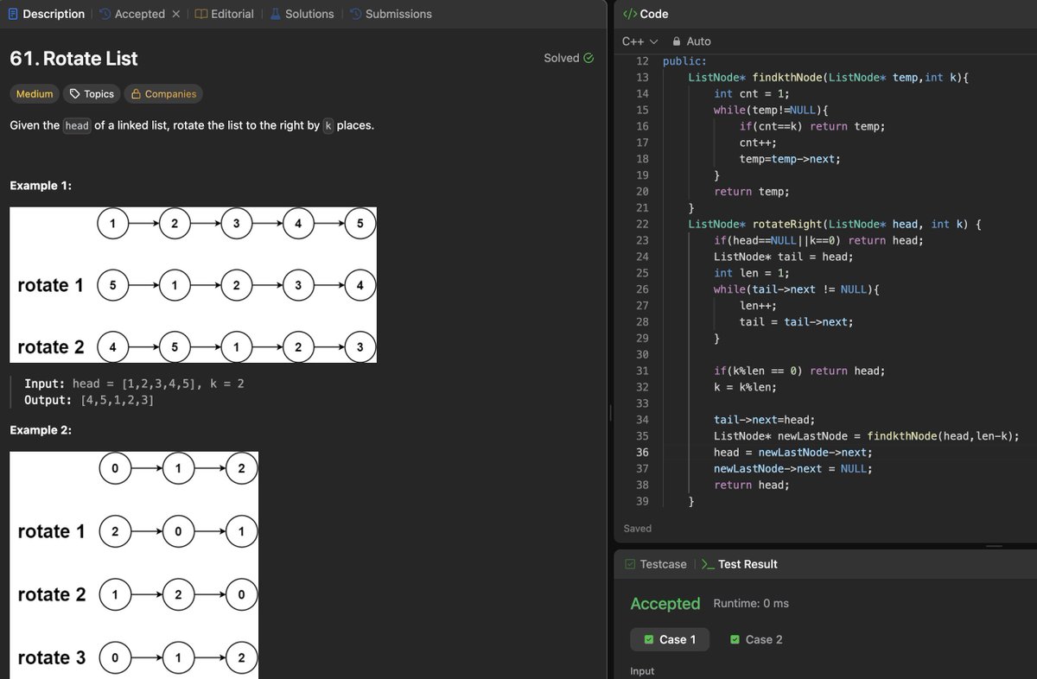Screen dimensions: 1037x679
Task: Click the Description tab document icon
Action: [x=13, y=14]
